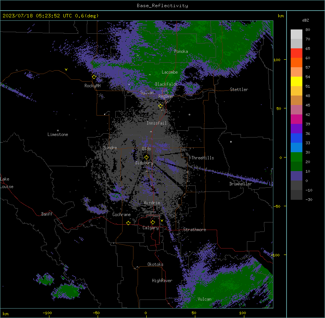The width and height of the screenshot is (325, 318).
Task: Click the Stettler city label
Action: [x=239, y=90]
